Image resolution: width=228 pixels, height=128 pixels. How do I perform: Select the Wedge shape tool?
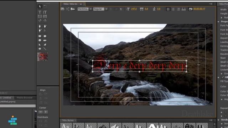coord(40,44)
